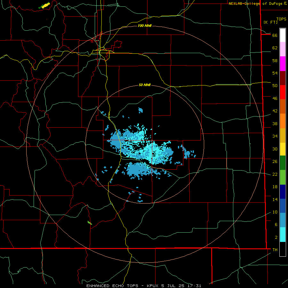The width and height of the screenshot is (288, 288).
Task: Click the cyan legend band above 2
Action: coord(283,235)
